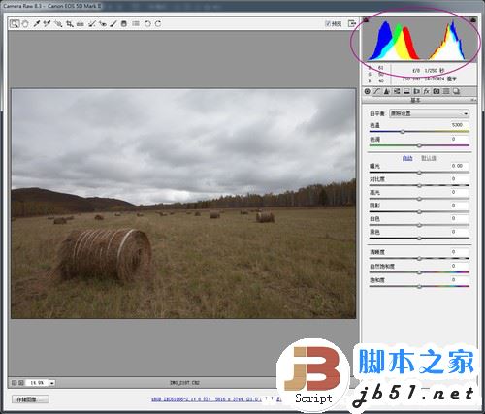Select the Hand tool
The width and height of the screenshot is (485, 414).
click(25, 23)
